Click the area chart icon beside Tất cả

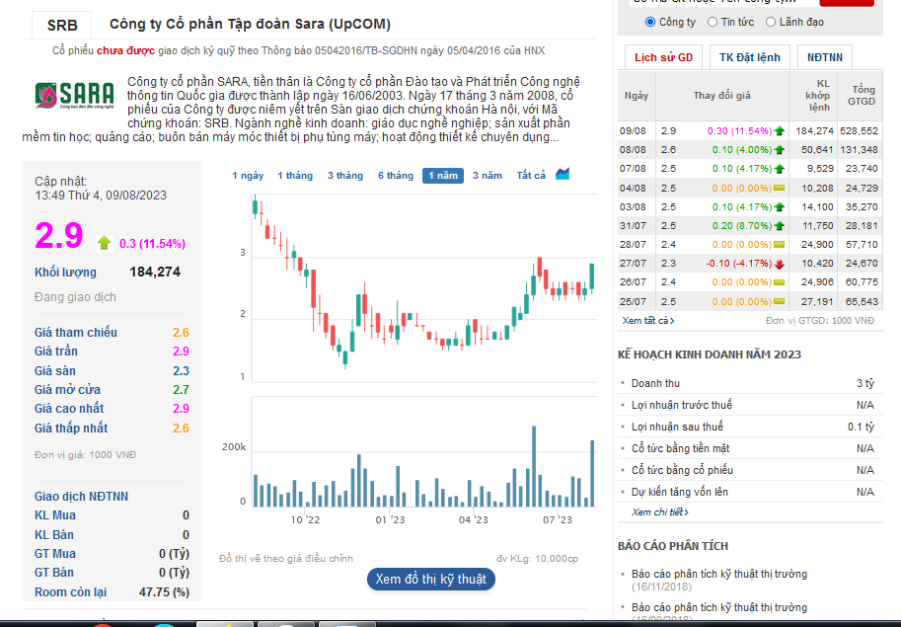[563, 174]
